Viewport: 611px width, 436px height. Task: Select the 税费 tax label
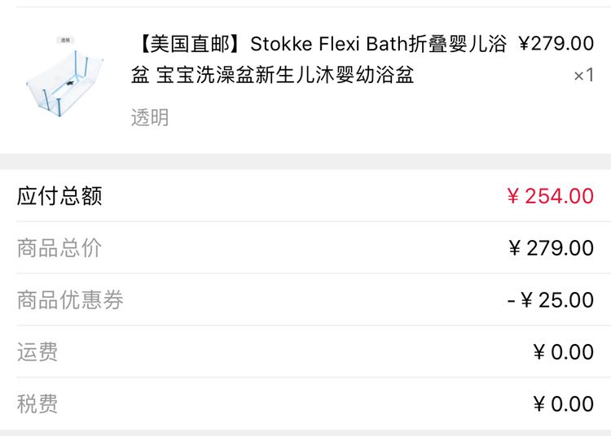tap(37, 403)
